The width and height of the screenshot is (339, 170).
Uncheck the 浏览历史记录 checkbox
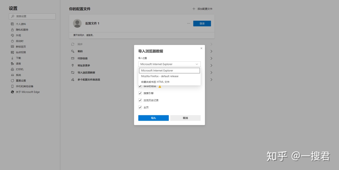point(140,100)
